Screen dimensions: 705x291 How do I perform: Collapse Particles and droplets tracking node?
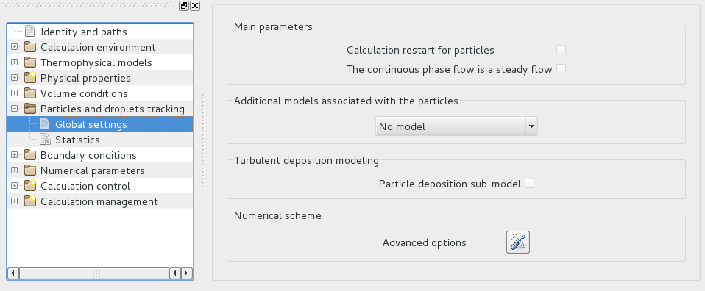(x=15, y=109)
